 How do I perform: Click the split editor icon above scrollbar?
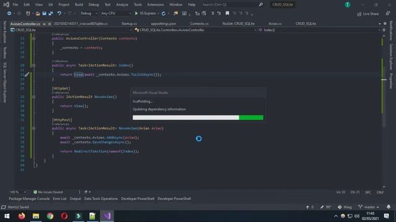(x=384, y=30)
